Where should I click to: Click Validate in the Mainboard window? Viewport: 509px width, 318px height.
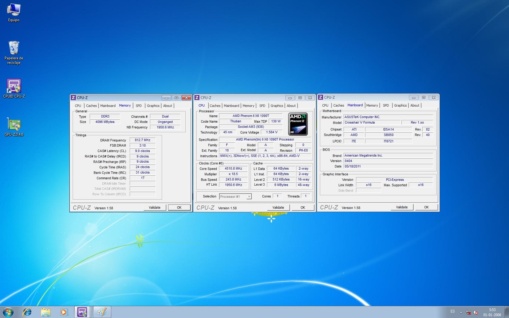tap(402, 207)
